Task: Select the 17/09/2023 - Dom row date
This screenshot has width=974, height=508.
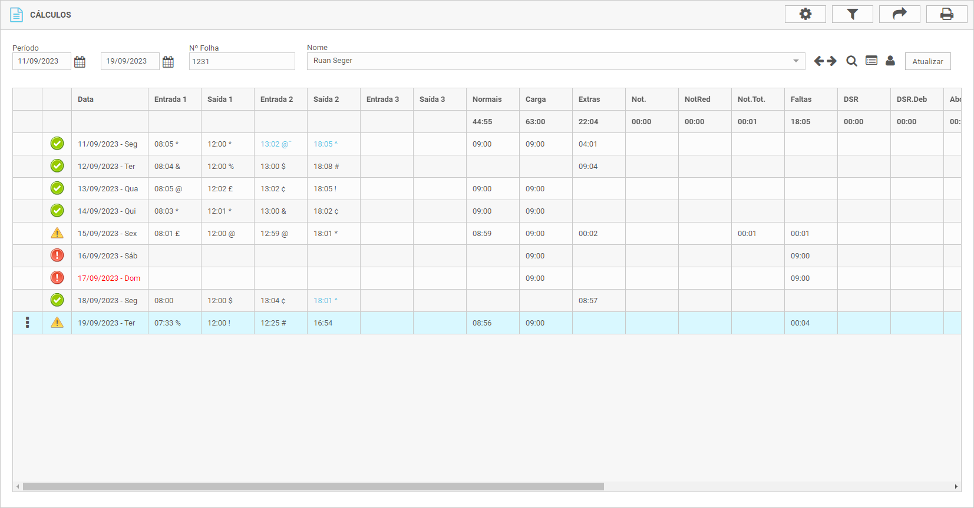Action: click(x=109, y=278)
